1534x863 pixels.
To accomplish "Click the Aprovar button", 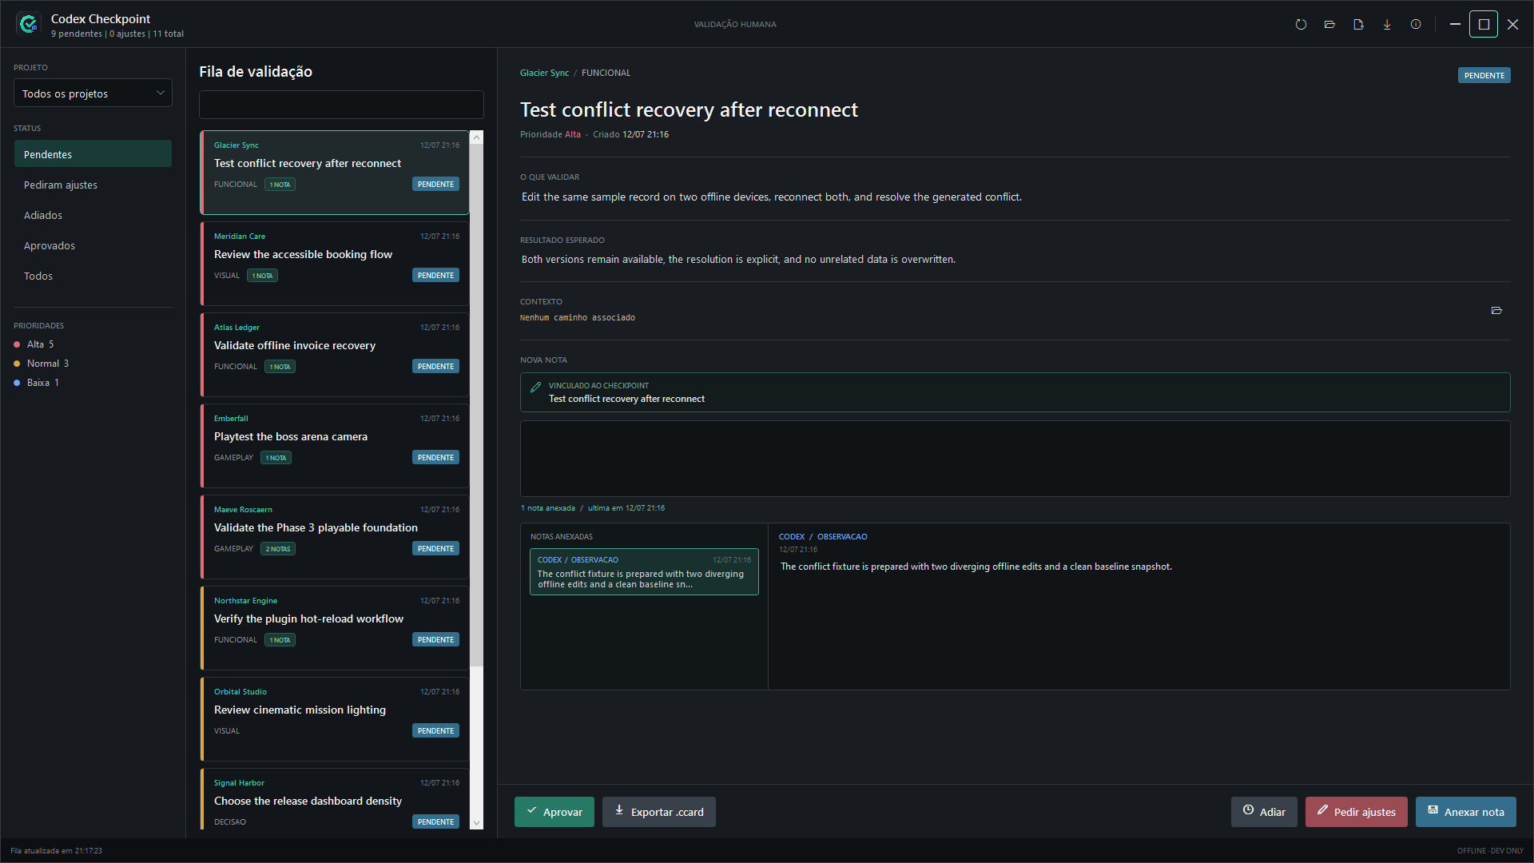I will pyautogui.click(x=554, y=812).
